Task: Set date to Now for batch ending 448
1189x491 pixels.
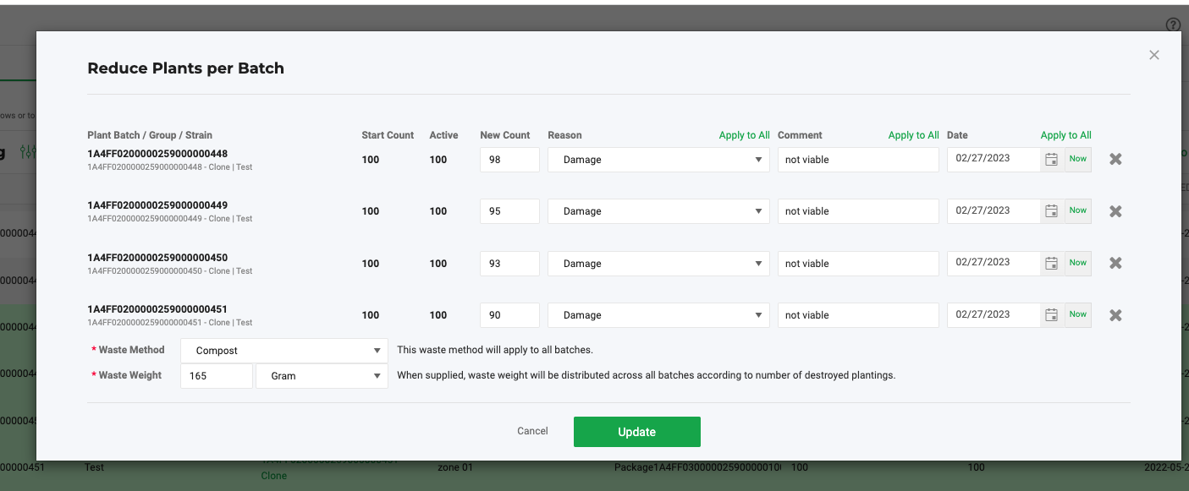Action: 1077,159
